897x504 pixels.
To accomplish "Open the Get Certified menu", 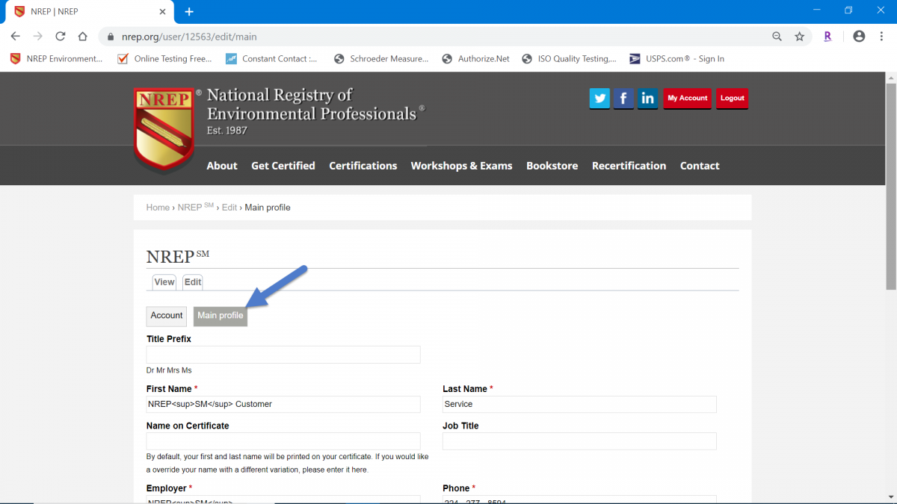I will point(283,166).
